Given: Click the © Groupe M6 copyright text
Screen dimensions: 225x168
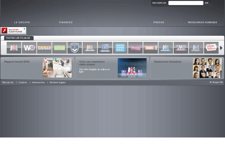Looking at the screenshot, I should tap(216, 82).
